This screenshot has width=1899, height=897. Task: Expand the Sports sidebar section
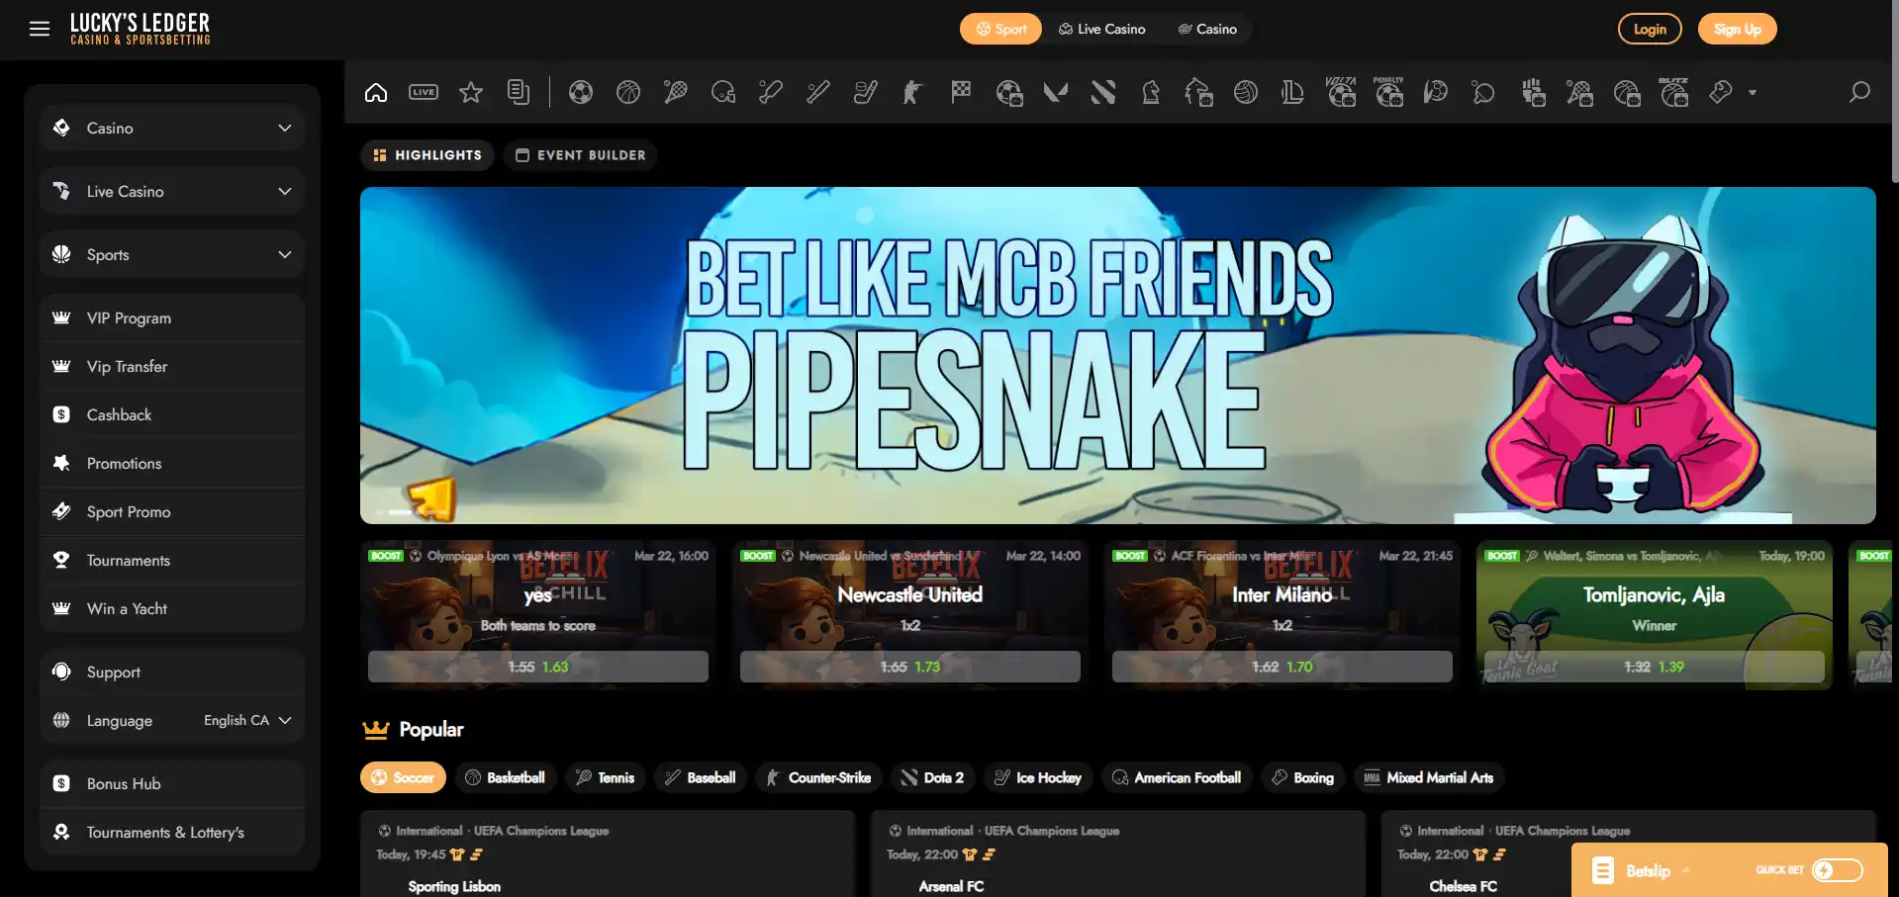coord(173,254)
